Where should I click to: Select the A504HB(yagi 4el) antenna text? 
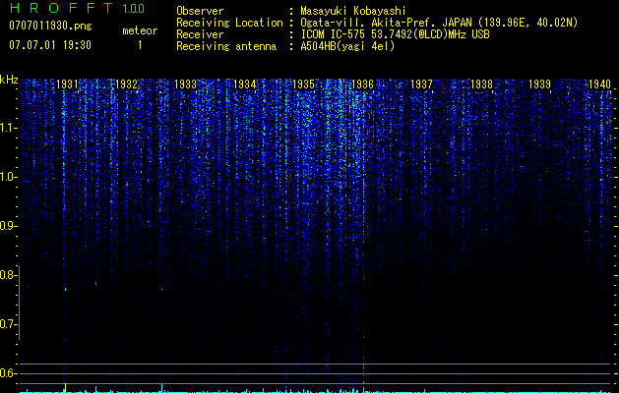[347, 46]
